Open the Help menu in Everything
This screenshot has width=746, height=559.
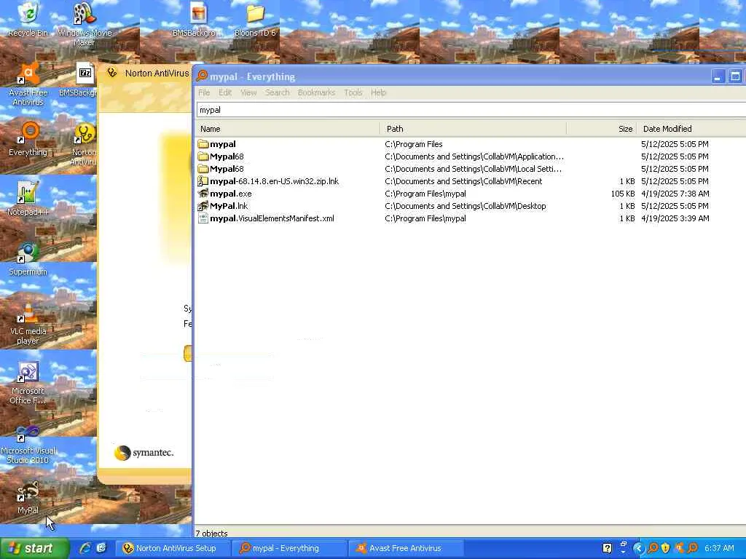[x=378, y=92]
